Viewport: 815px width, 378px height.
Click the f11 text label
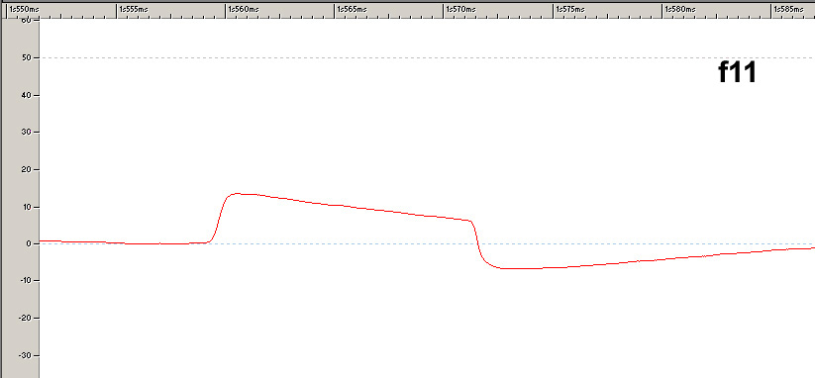[737, 72]
